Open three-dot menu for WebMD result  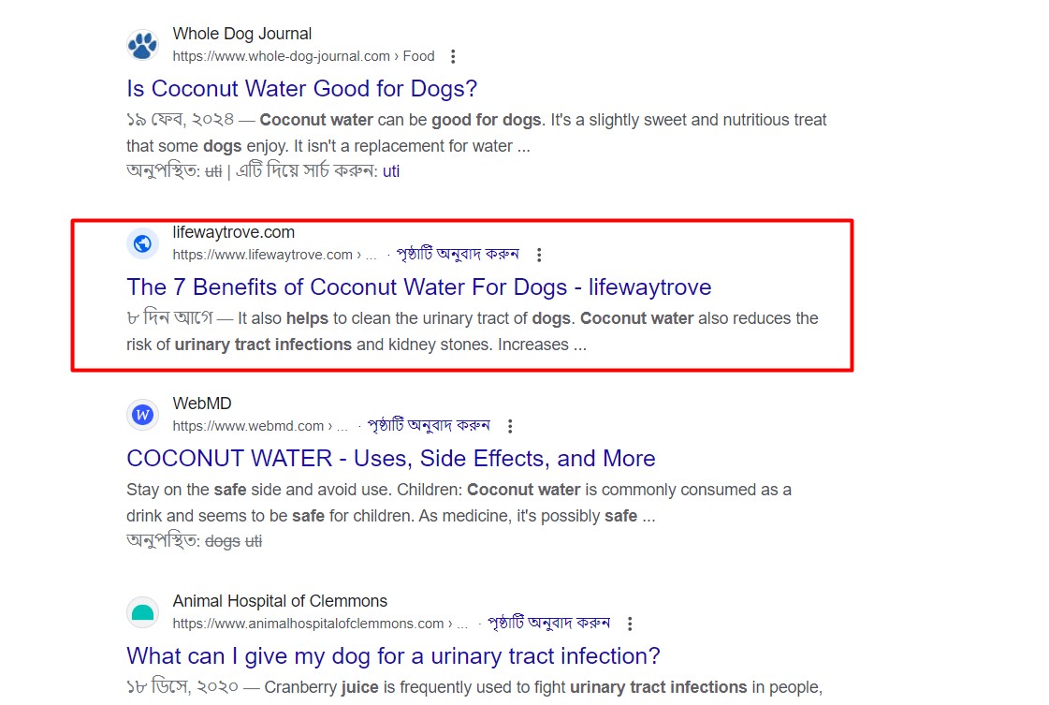coord(510,426)
